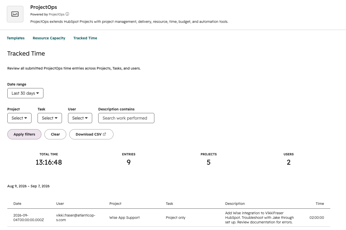This screenshot has width=346, height=230.
Task: Open the Last 30 days date range dropdown
Action: pyautogui.click(x=25, y=93)
